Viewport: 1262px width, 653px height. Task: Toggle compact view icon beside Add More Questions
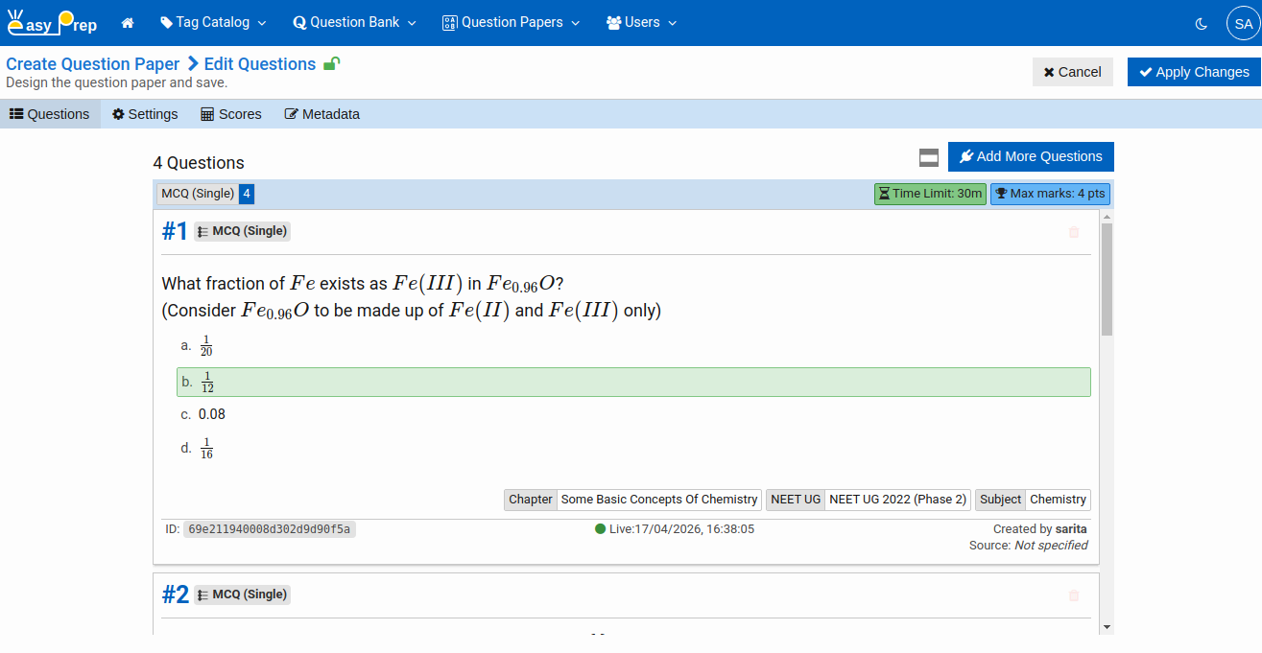coord(928,157)
